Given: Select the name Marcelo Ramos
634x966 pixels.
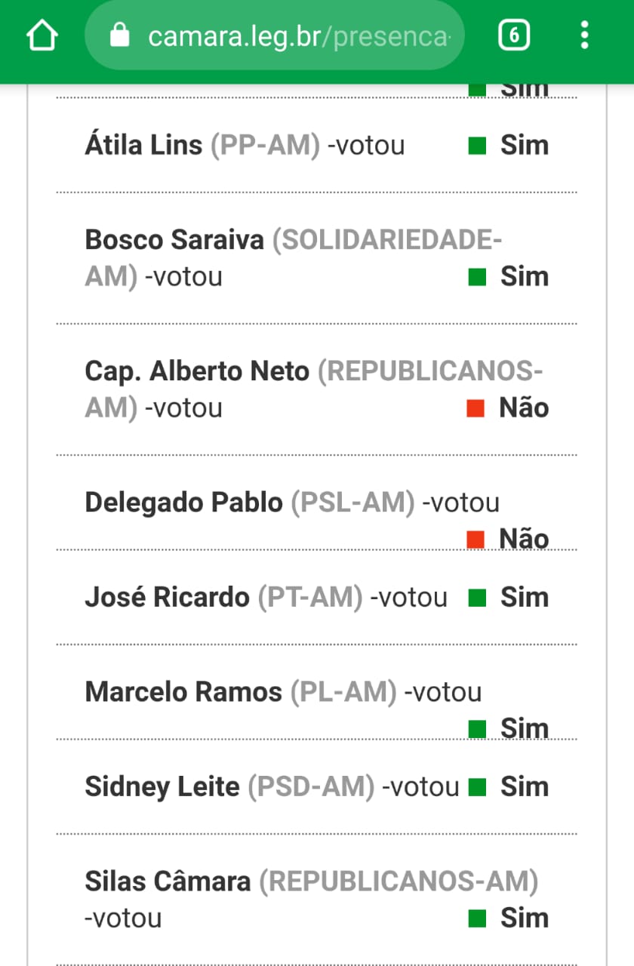Looking at the screenshot, I should click(x=183, y=692).
